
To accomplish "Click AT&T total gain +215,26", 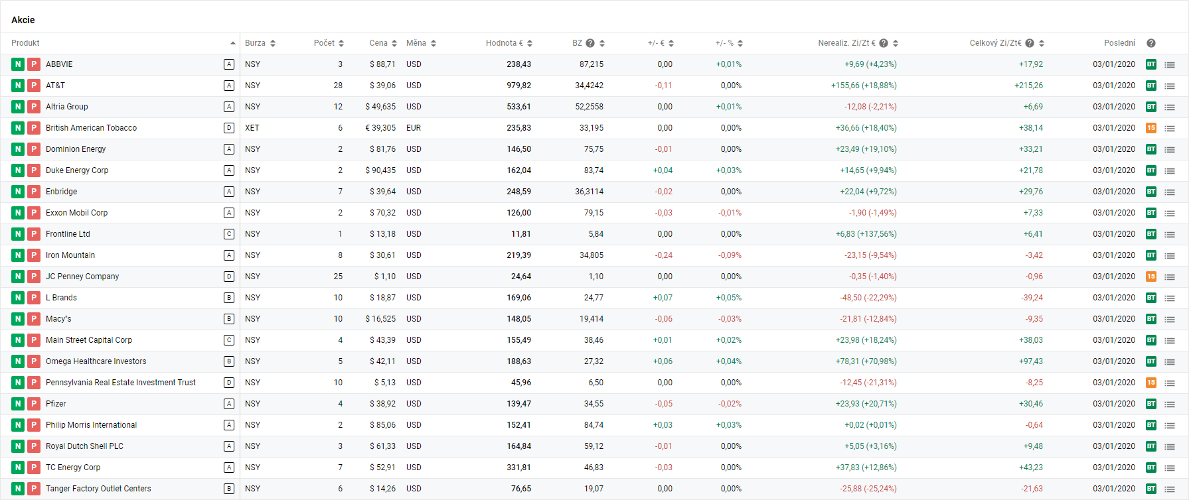I will click(1028, 86).
